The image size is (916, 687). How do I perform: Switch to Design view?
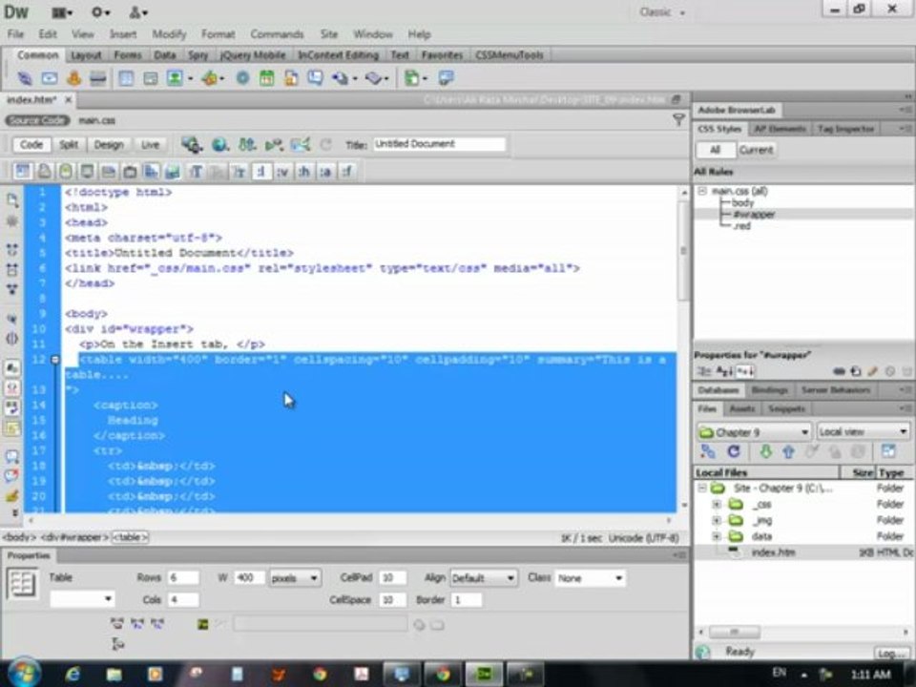109,144
